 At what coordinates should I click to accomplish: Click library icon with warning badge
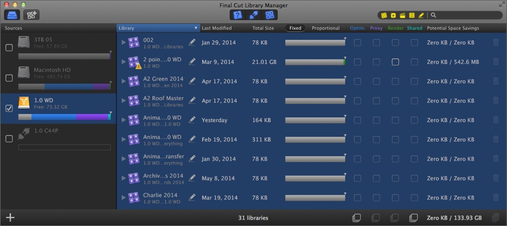click(x=134, y=62)
